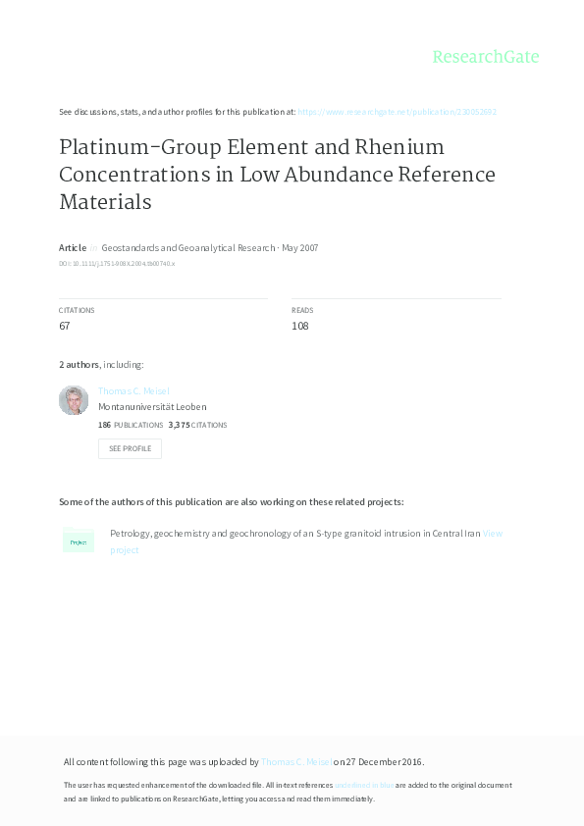Click the ResearchGate logo
The image size is (584, 826).
tap(485, 57)
